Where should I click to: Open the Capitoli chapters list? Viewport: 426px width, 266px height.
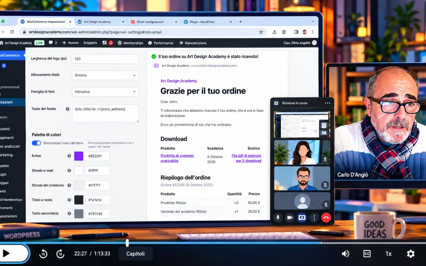pyautogui.click(x=135, y=253)
